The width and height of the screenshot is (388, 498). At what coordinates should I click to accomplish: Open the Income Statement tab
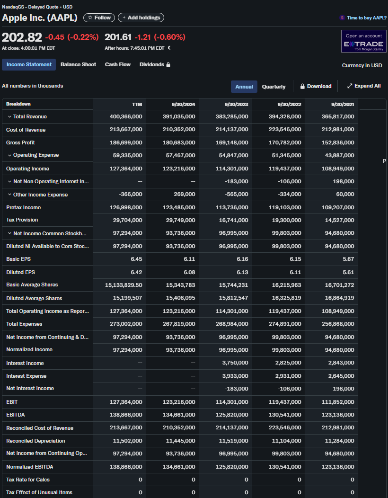point(29,64)
